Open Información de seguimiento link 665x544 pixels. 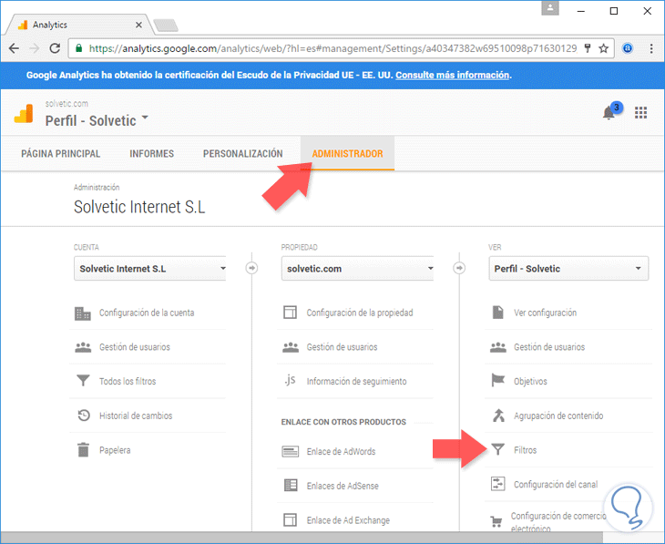click(x=356, y=381)
